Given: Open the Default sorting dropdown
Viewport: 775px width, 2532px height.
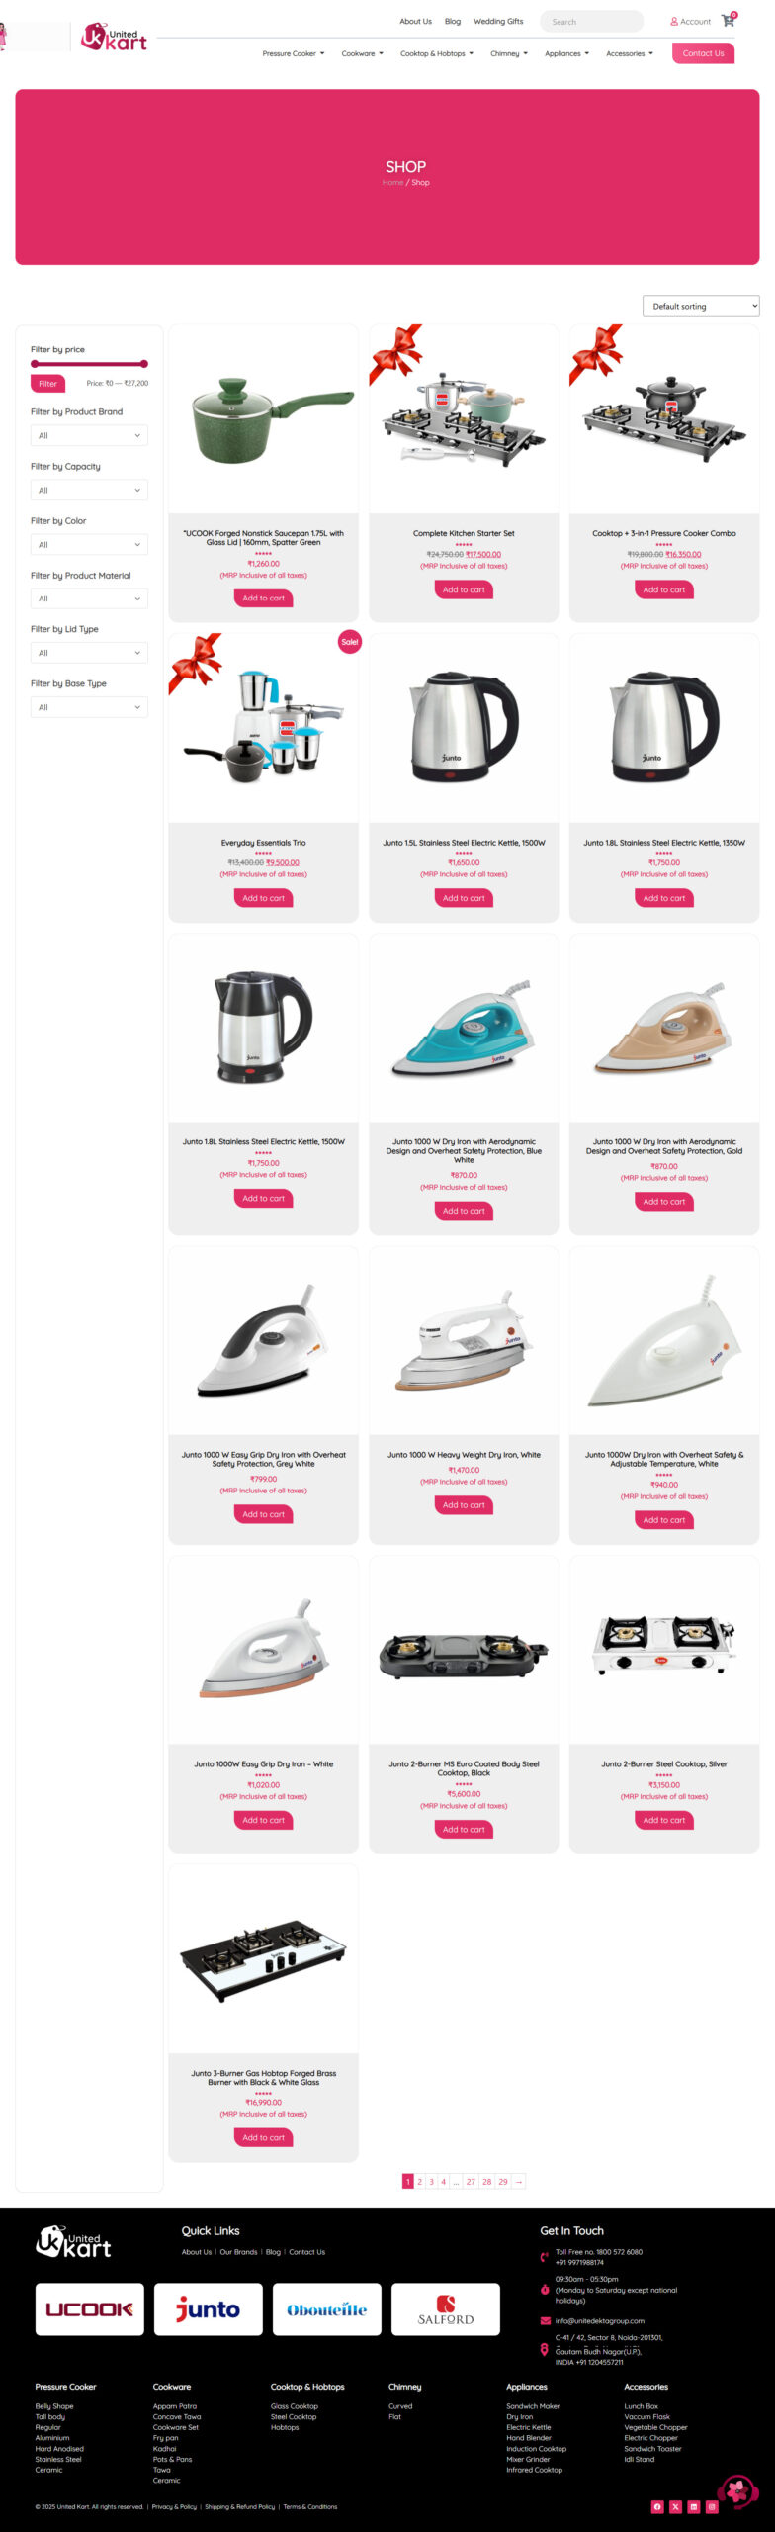Looking at the screenshot, I should click(x=701, y=306).
